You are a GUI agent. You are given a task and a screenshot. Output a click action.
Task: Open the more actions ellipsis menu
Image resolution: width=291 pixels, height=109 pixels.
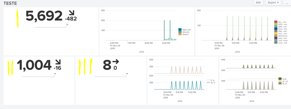coord(287,3)
